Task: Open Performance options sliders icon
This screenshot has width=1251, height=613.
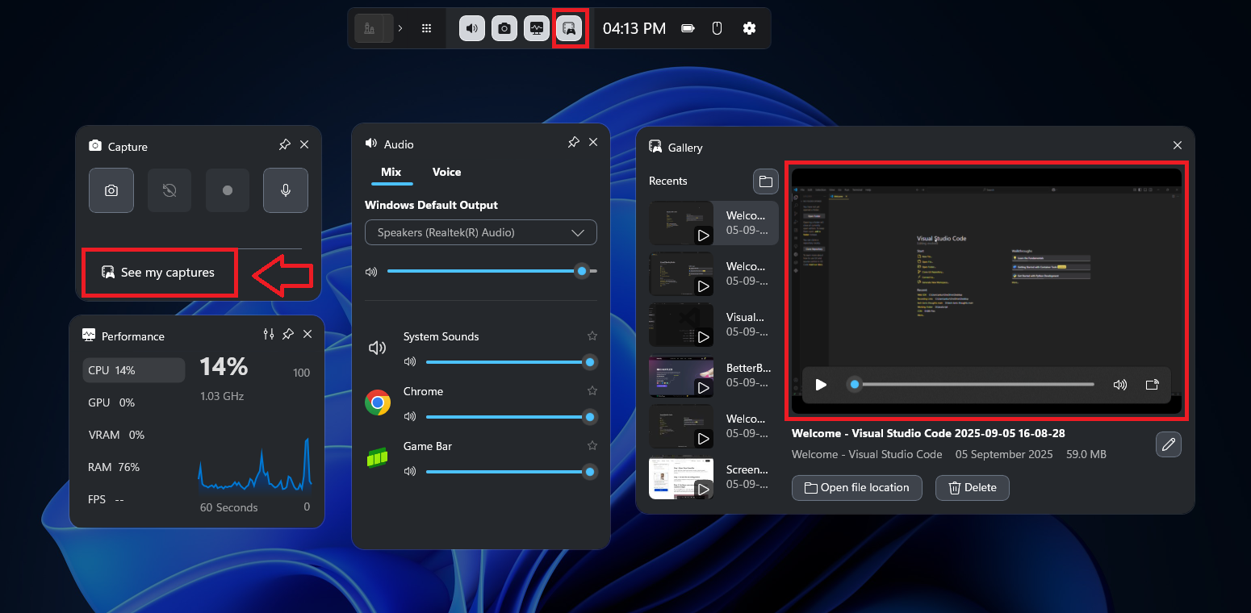Action: click(x=269, y=334)
